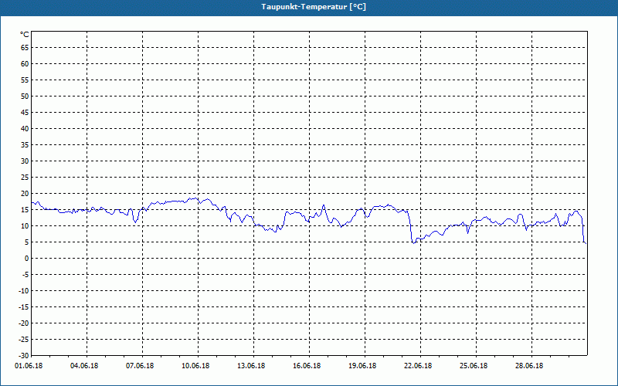Click the 01.06.18 date label

pos(29,365)
